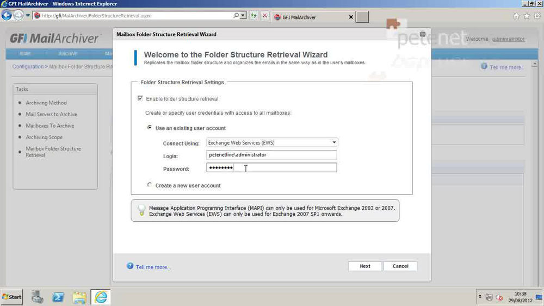Image resolution: width=544 pixels, height=306 pixels.
Task: Open Archiving Method task
Action: click(x=46, y=103)
